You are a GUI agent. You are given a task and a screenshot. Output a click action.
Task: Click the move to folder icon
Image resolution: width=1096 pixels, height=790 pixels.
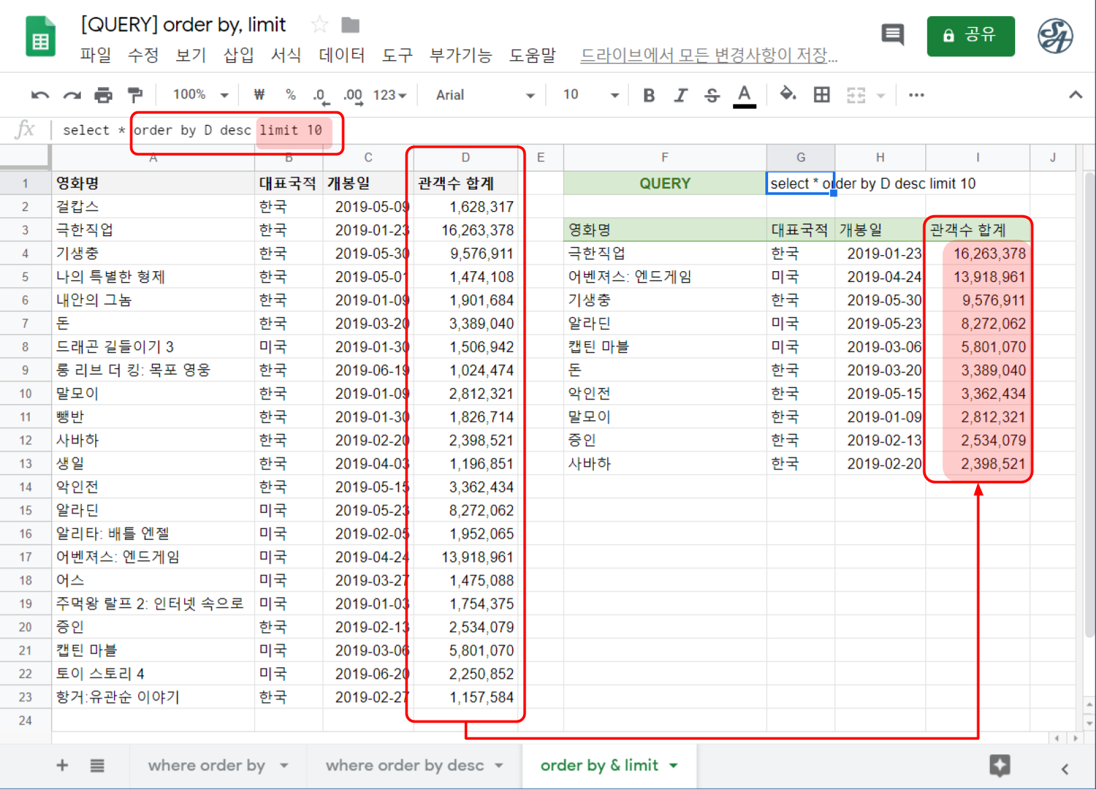350,26
